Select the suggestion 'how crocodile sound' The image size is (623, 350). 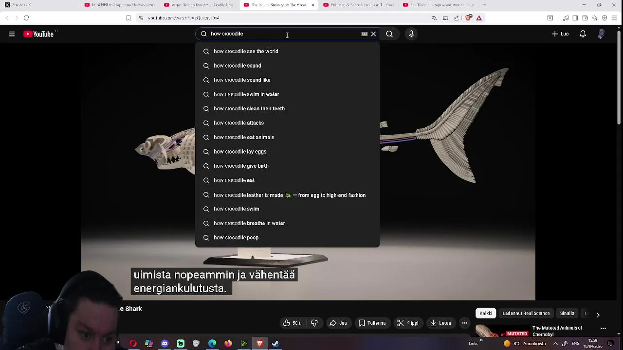click(x=287, y=66)
